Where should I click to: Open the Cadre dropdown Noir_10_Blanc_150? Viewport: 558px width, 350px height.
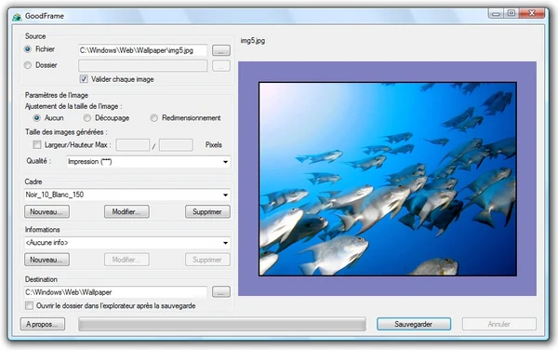[127, 195]
